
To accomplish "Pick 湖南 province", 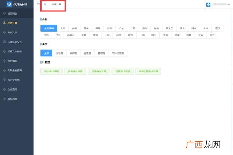I will (x=194, y=28).
